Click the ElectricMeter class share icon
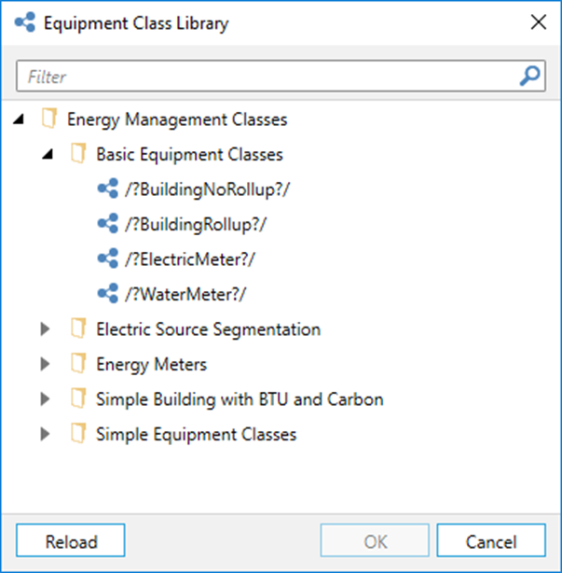 pos(108,259)
